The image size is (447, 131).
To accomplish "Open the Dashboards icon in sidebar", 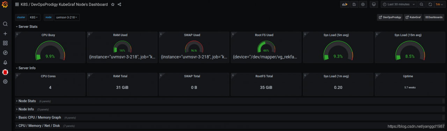I will [5, 43].
